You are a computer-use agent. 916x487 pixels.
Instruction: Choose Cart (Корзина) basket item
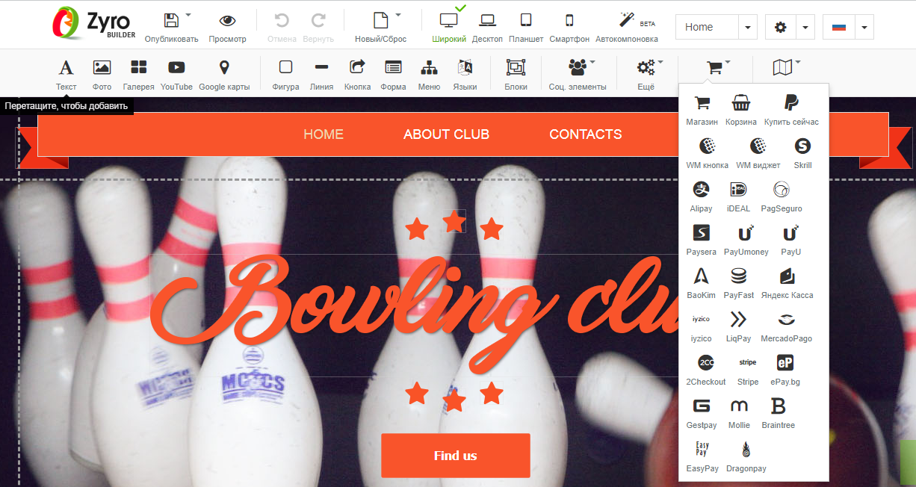(x=741, y=111)
